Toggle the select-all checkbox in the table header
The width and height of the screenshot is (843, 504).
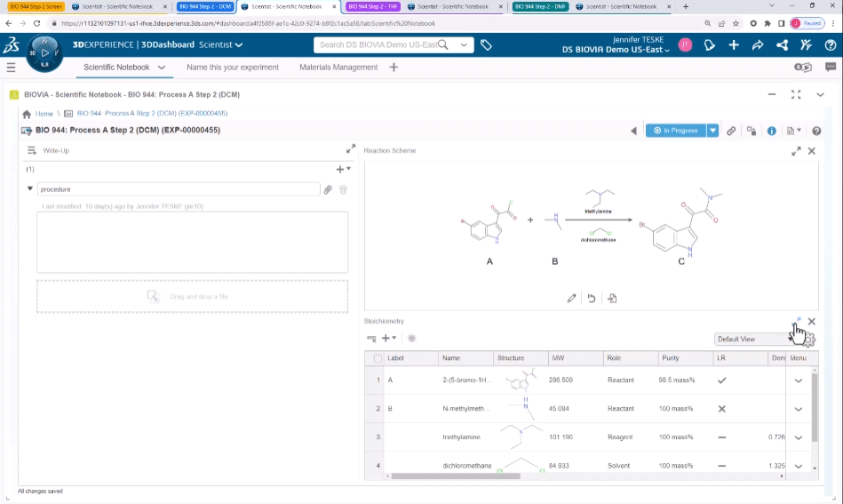378,358
